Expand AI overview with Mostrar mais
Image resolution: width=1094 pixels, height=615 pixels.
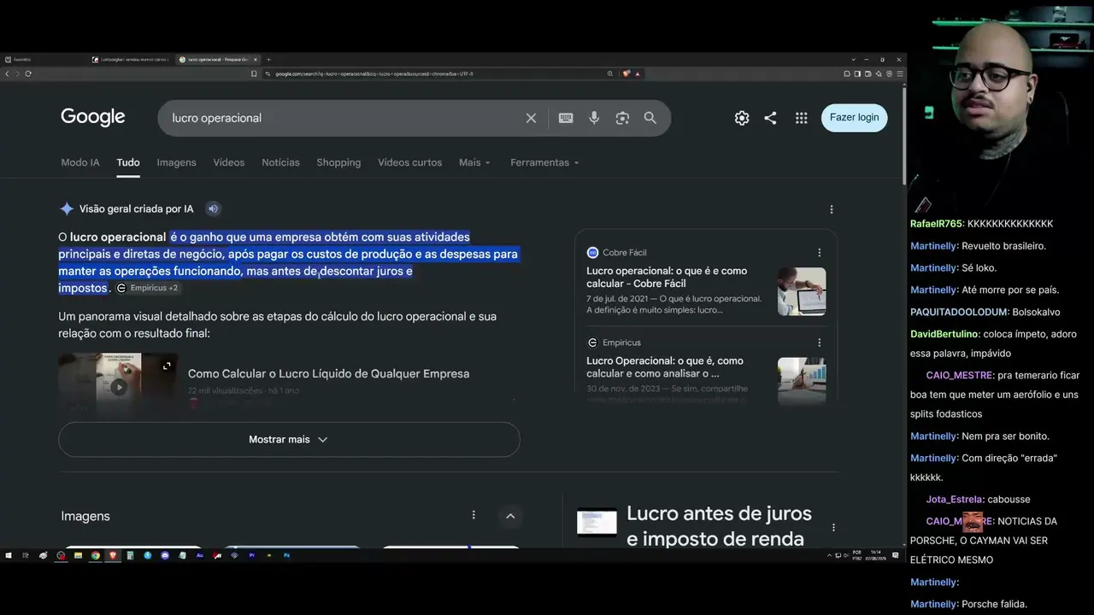coord(289,439)
